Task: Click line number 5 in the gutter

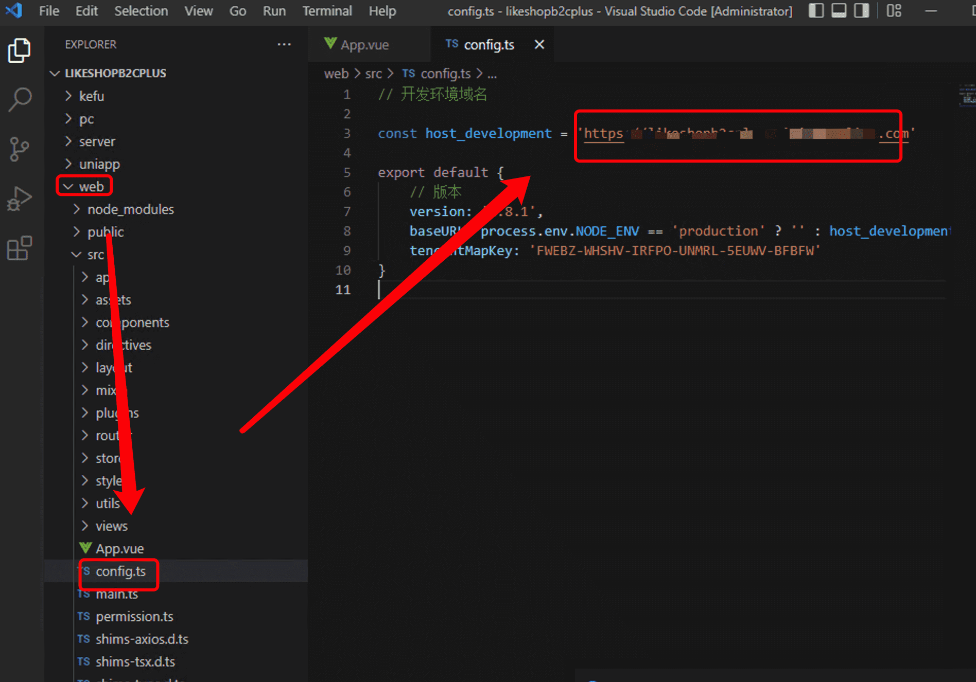Action: click(x=347, y=172)
